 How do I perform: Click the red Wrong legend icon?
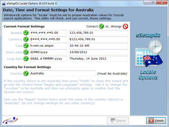(125, 26)
